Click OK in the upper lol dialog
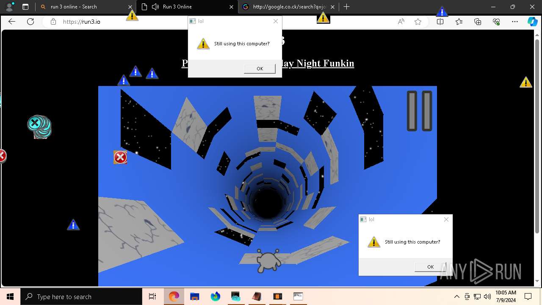The height and width of the screenshot is (305, 542). point(260,69)
